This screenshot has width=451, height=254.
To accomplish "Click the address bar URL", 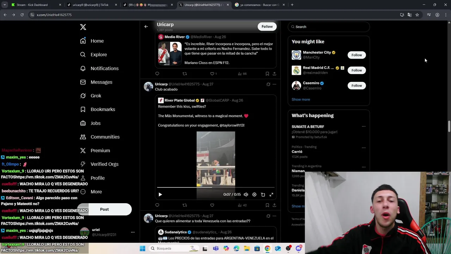I will [x=54, y=15].
